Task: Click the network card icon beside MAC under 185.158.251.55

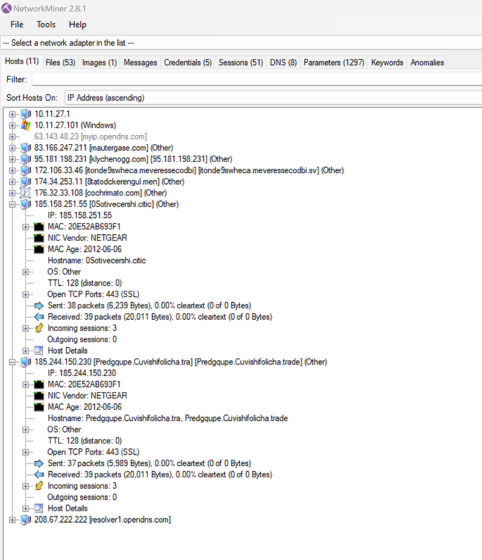Action: 39,227
